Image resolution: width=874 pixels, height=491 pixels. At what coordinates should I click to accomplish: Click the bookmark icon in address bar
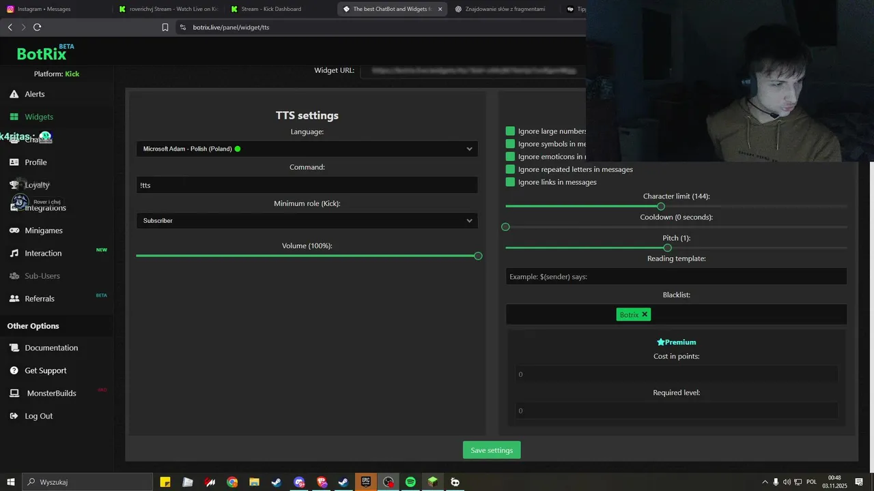pyautogui.click(x=165, y=27)
